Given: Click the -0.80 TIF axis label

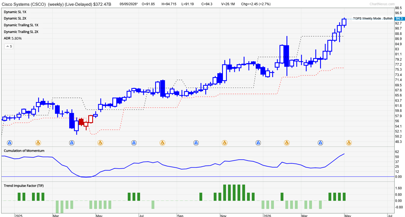Looking at the screenshot, I should (399, 207).
